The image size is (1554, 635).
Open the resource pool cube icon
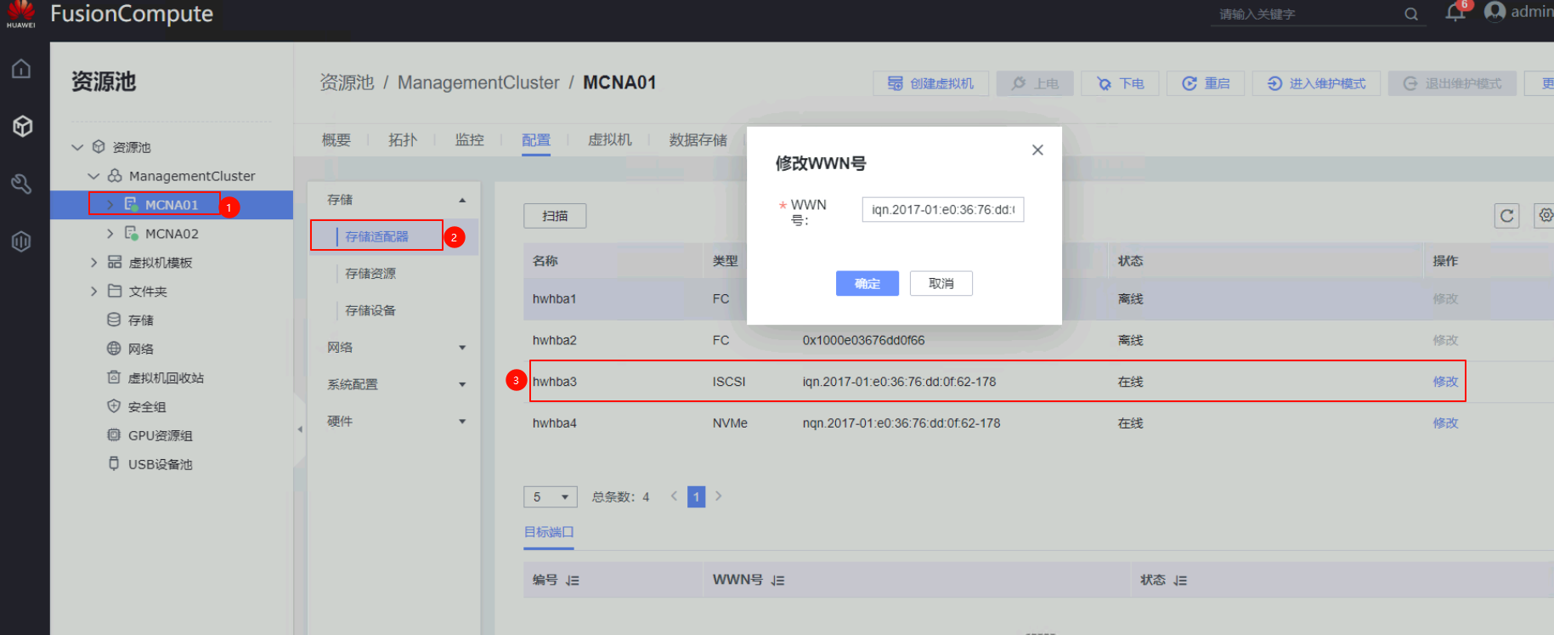(22, 126)
